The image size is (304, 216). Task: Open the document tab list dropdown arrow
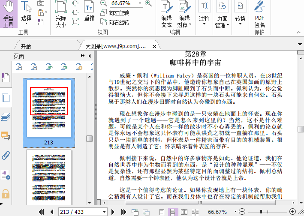(300, 45)
